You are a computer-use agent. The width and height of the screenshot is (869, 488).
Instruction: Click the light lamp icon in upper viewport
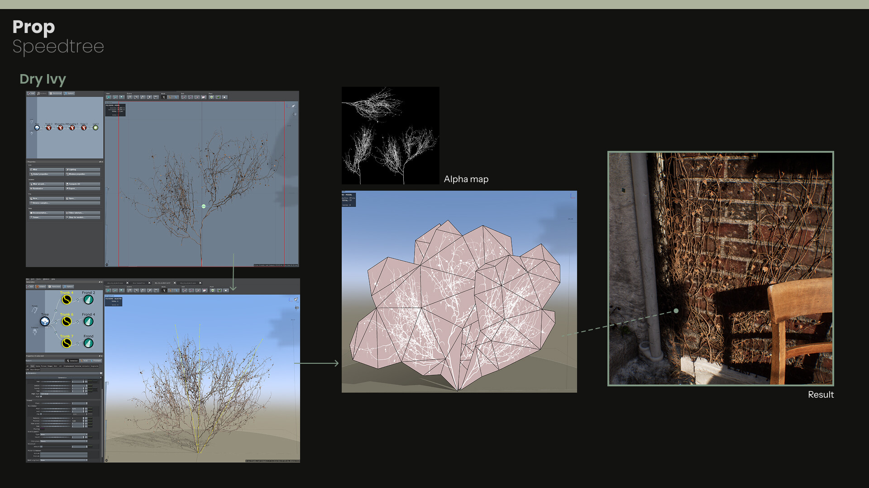click(294, 106)
